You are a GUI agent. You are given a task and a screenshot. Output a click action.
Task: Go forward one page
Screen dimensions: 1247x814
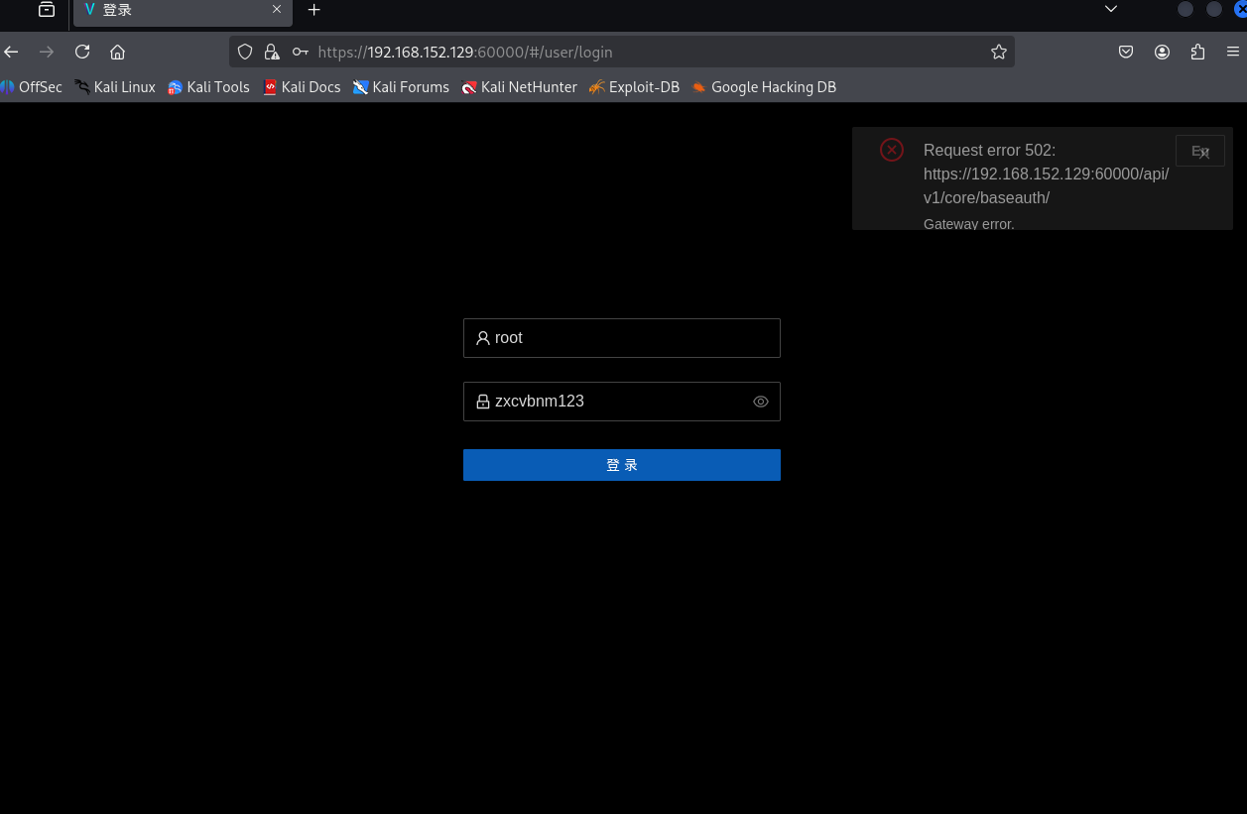[47, 52]
